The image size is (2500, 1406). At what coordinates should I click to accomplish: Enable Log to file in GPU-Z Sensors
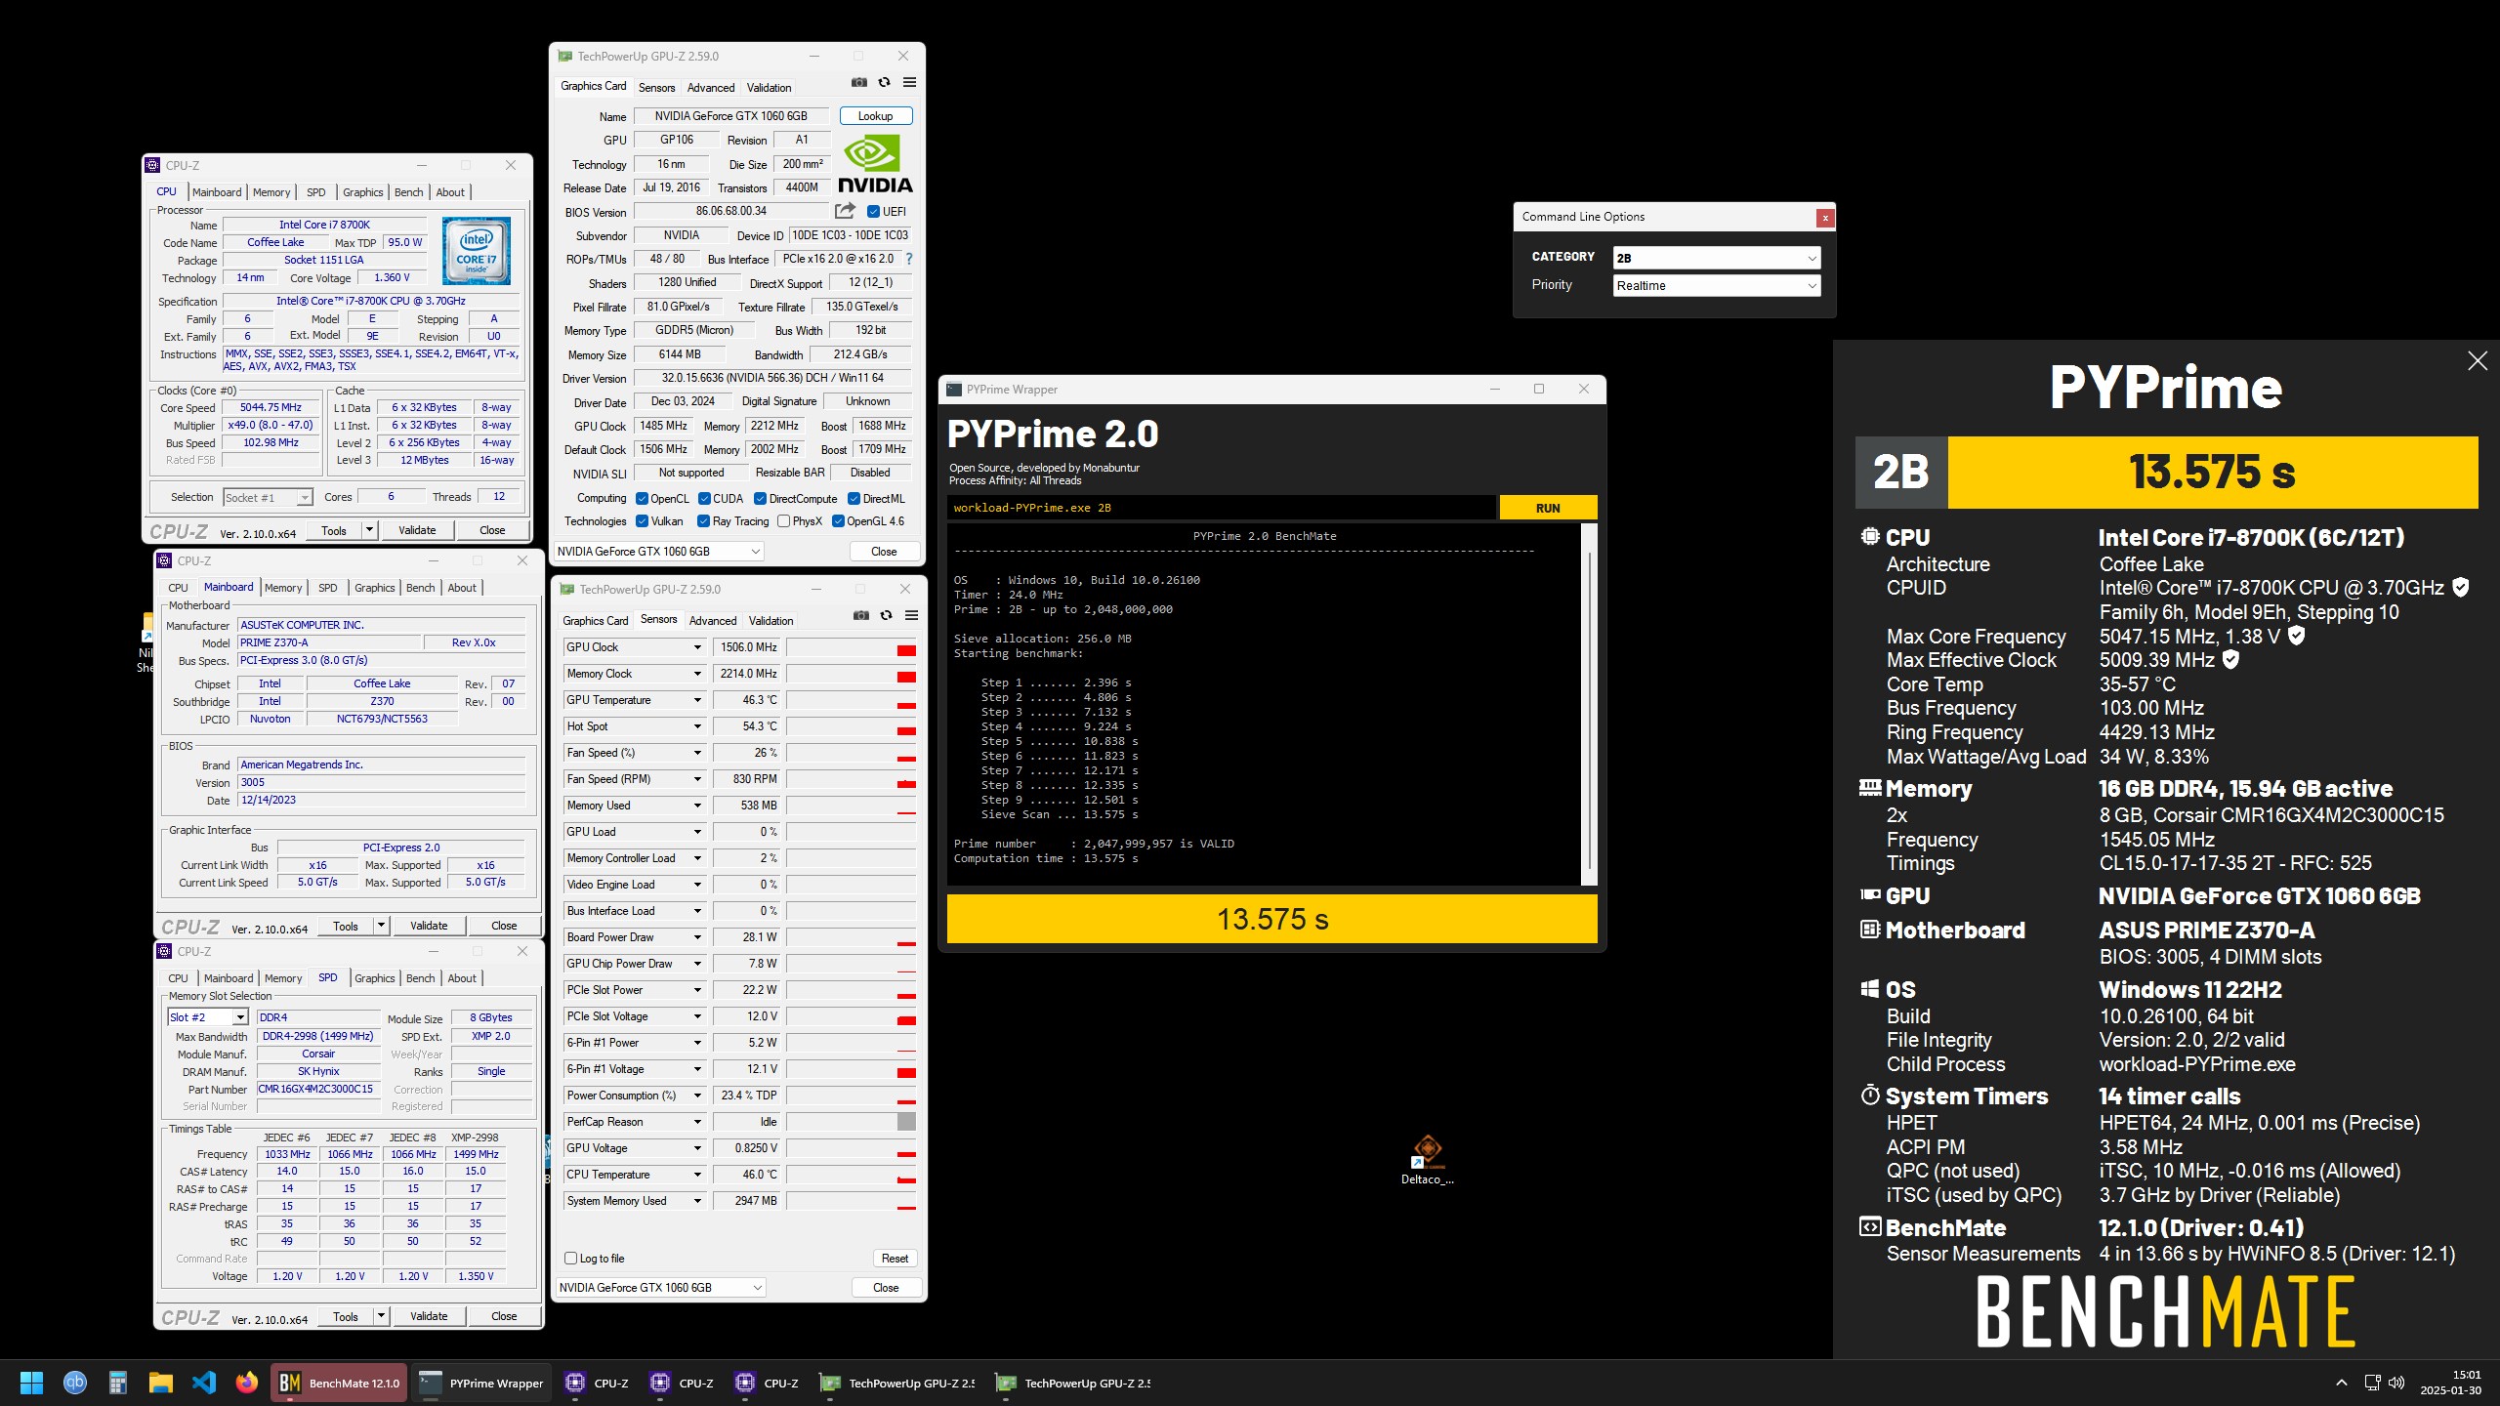point(570,1259)
